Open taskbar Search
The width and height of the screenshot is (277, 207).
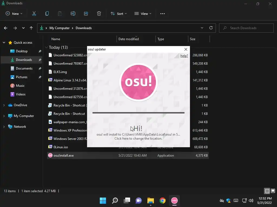[x=115, y=201]
